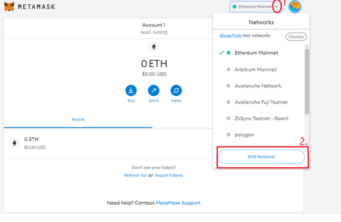The image size is (341, 222).
Task: Click Show/hide test networks link
Action: click(x=231, y=35)
